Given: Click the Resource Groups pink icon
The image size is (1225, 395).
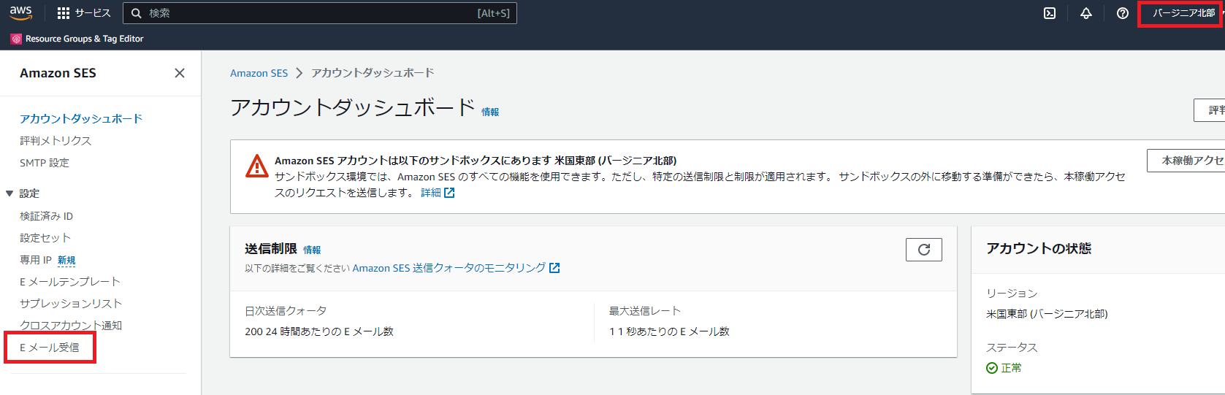Looking at the screenshot, I should [16, 39].
